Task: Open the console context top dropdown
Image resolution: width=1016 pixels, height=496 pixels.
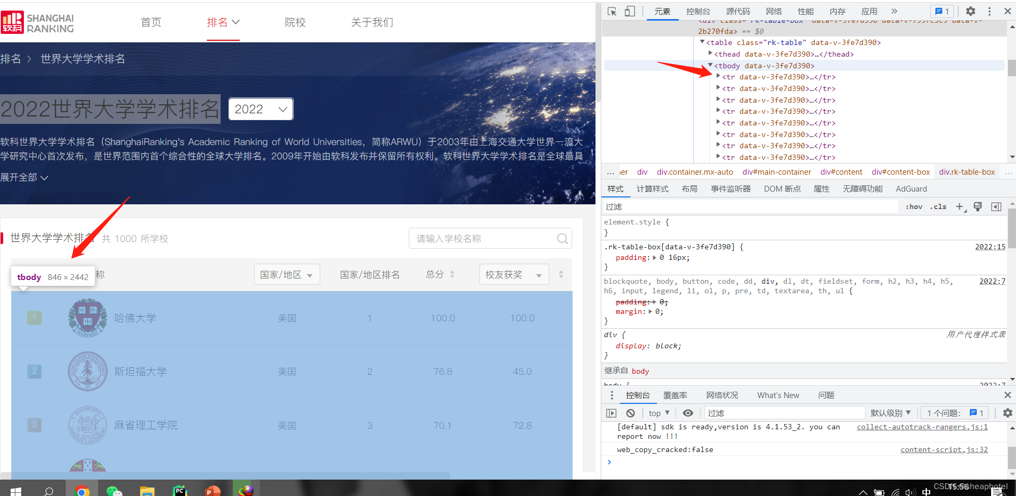Action: (x=659, y=413)
